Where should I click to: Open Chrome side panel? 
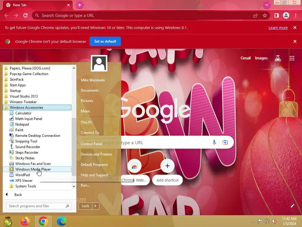click(277, 15)
